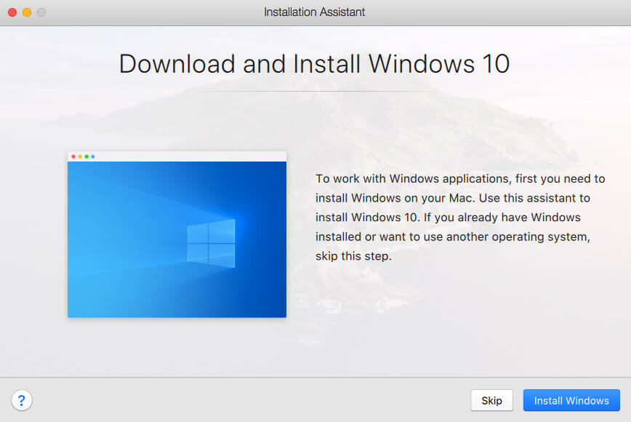This screenshot has width=631, height=422.
Task: Open help with the question mark button
Action: pos(22,400)
